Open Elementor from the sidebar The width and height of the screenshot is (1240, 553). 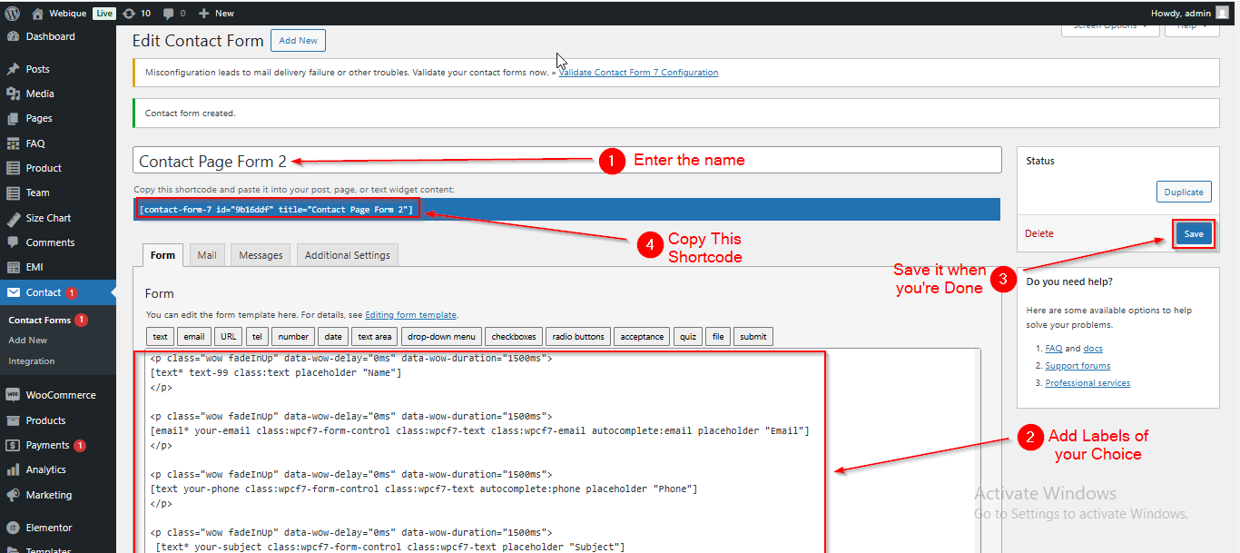[x=49, y=528]
